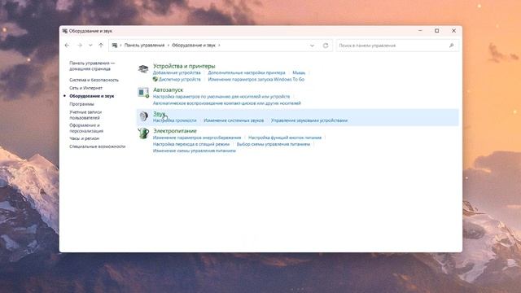Close the Оборудование и звук window

[454, 31]
